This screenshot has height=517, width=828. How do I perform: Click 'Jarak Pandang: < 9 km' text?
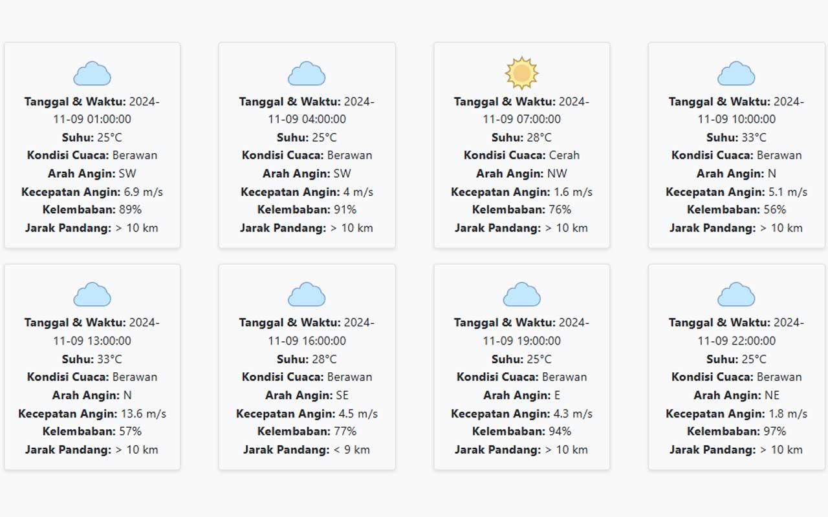pyautogui.click(x=307, y=449)
